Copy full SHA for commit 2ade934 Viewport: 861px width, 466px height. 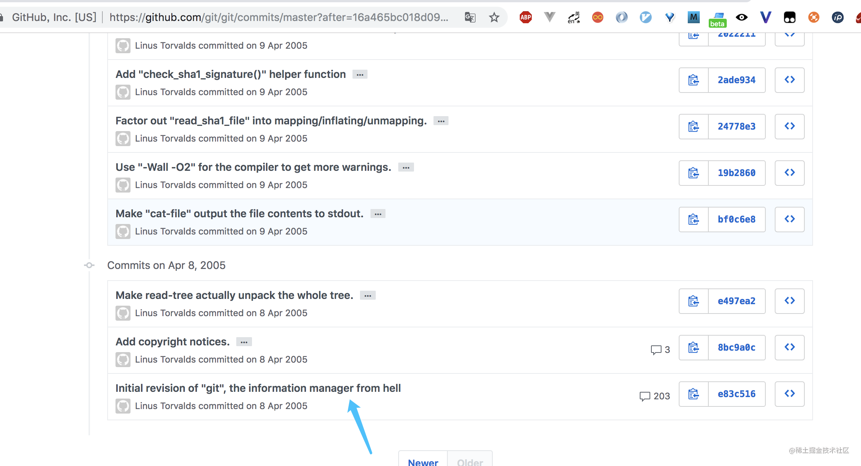pos(693,80)
